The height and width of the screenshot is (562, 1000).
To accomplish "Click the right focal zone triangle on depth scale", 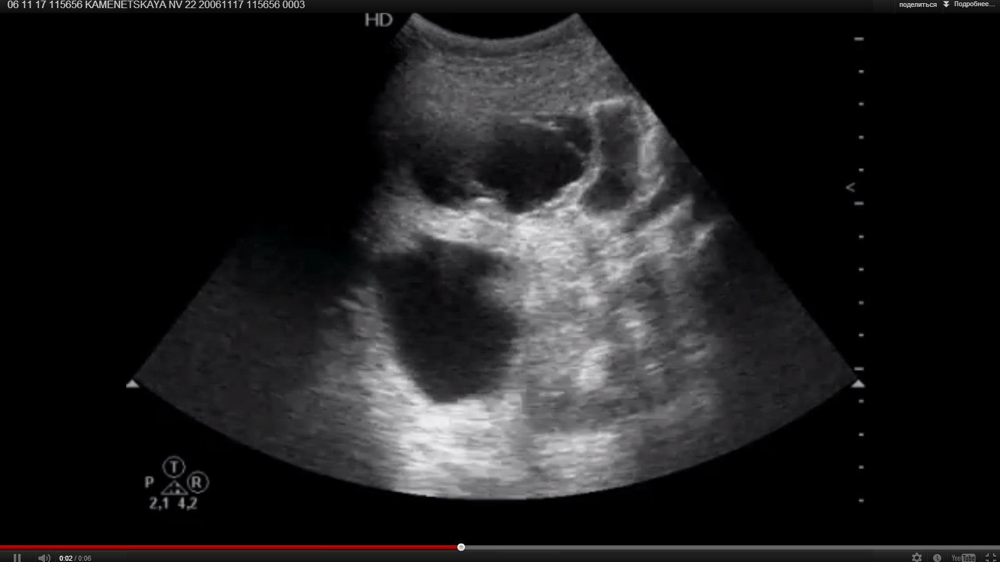I will point(859,383).
